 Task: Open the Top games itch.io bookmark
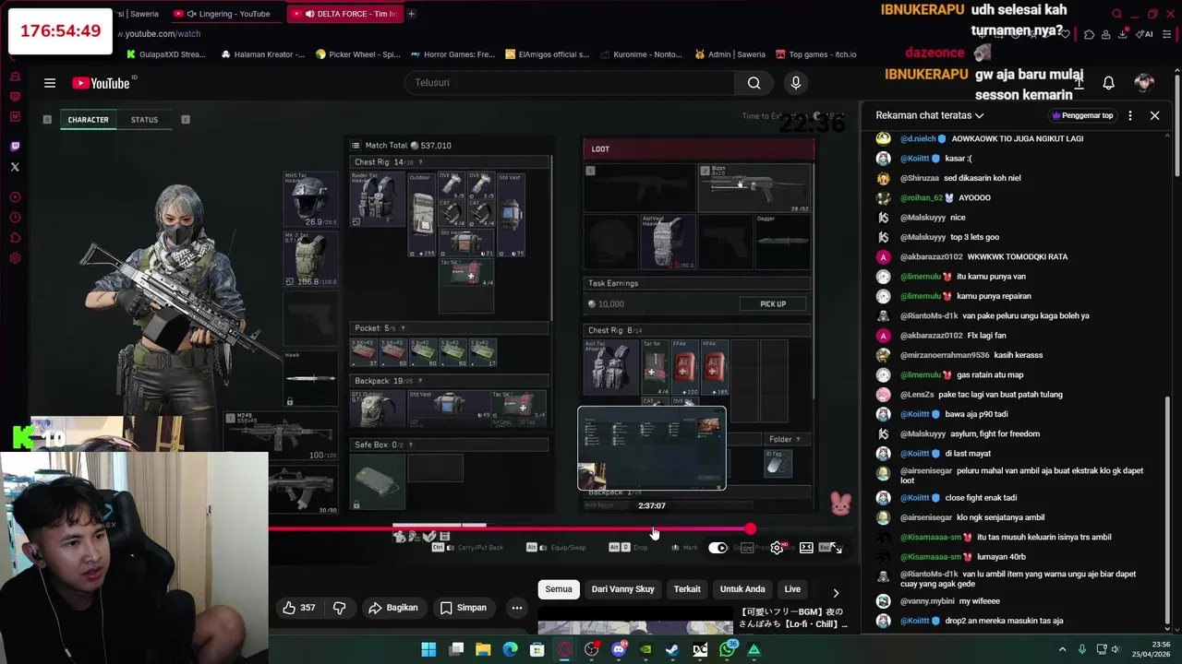click(x=816, y=54)
